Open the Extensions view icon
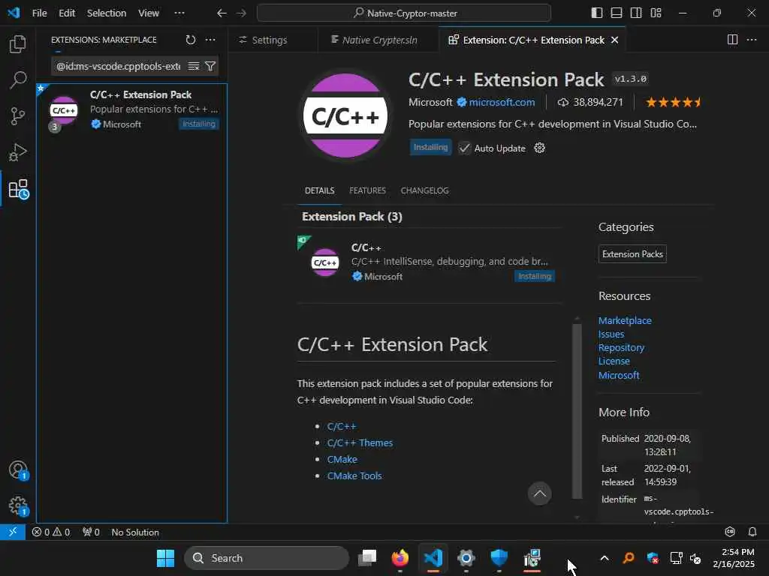 [19, 189]
